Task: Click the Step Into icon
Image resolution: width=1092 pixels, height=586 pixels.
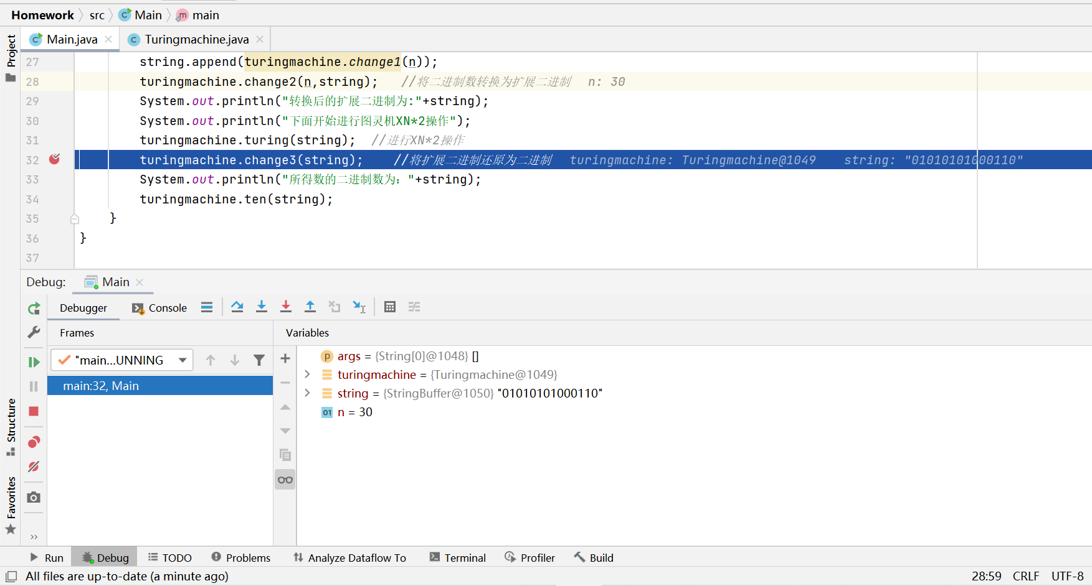Action: click(x=262, y=307)
